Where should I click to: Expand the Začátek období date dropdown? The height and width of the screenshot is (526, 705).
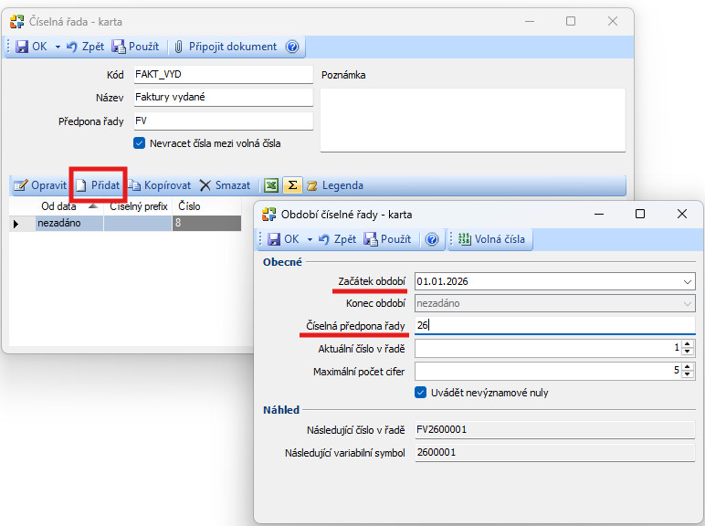pyautogui.click(x=687, y=281)
